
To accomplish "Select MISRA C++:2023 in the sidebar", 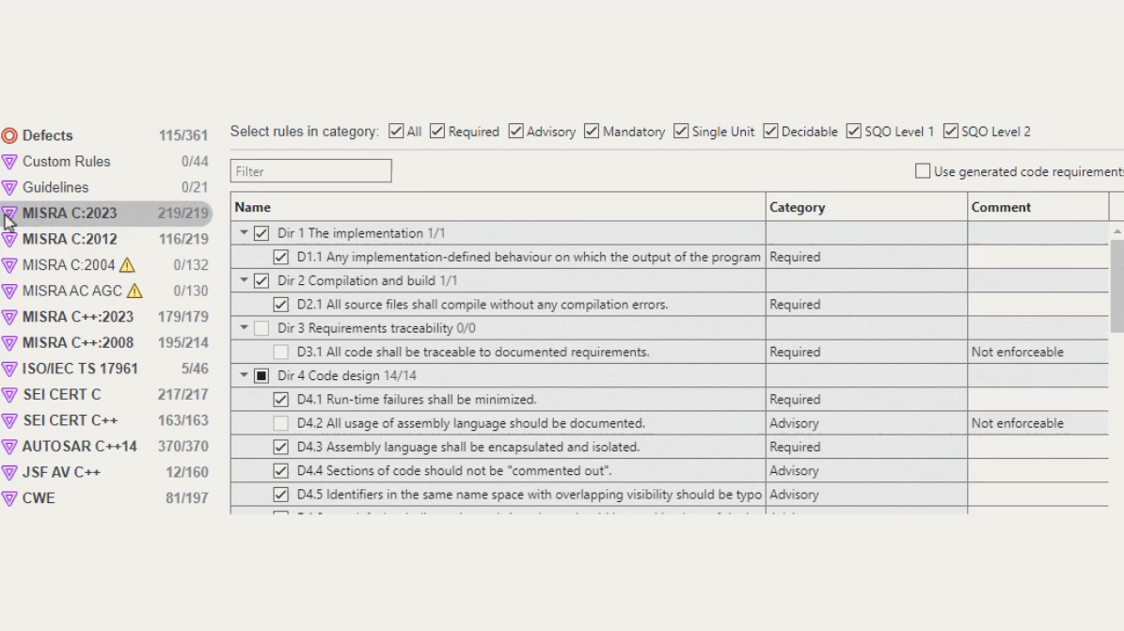I will [78, 317].
